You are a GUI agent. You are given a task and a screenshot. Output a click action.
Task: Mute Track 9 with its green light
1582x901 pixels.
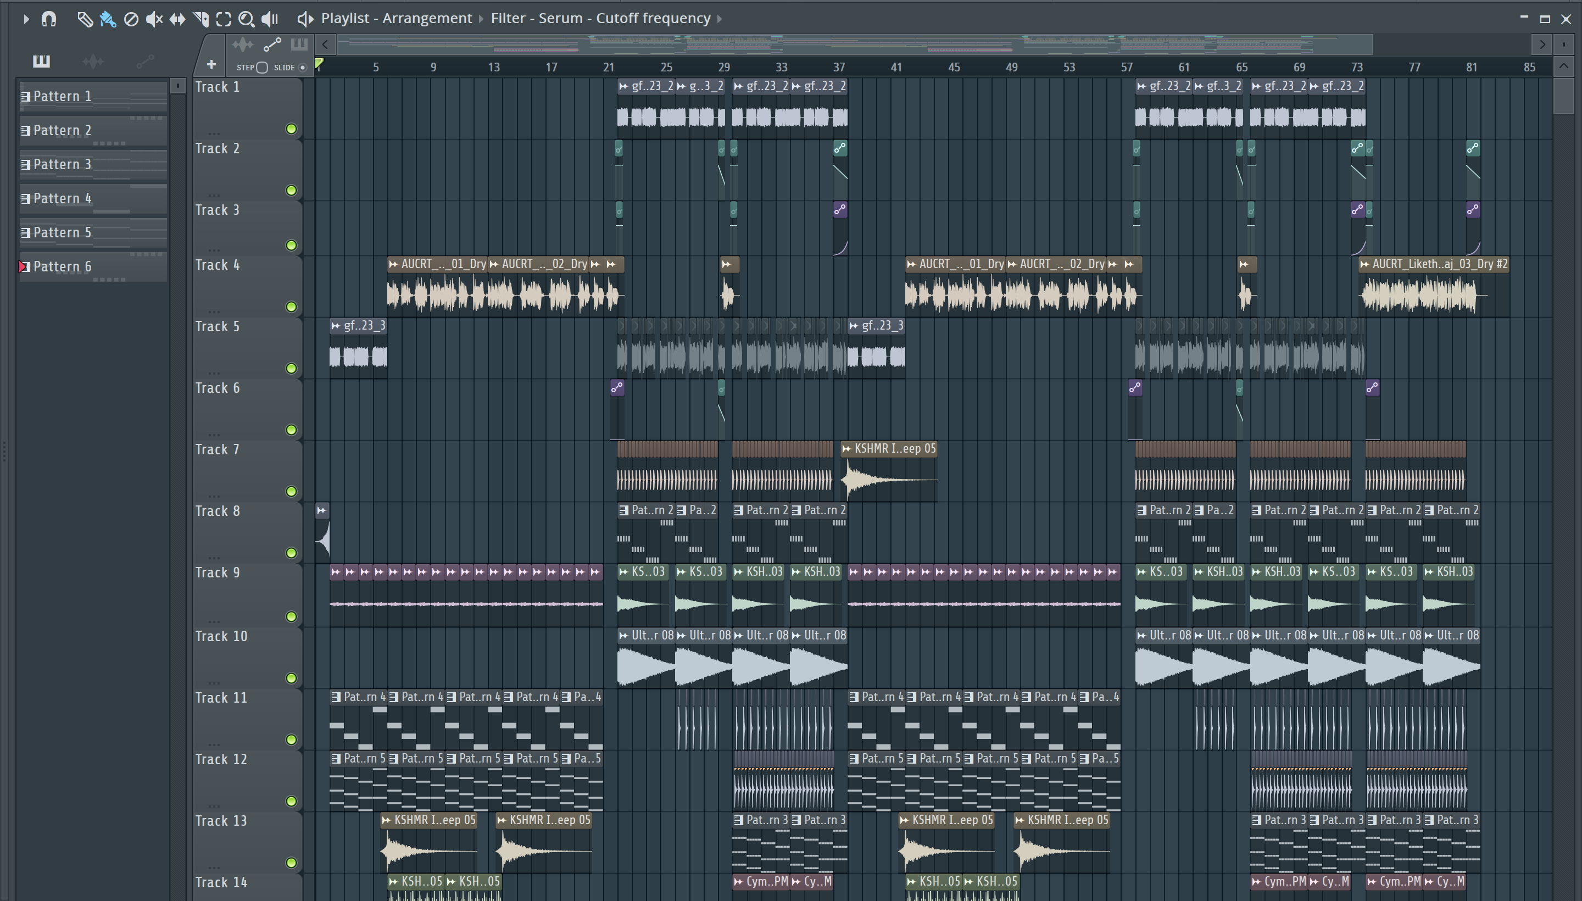click(x=291, y=616)
